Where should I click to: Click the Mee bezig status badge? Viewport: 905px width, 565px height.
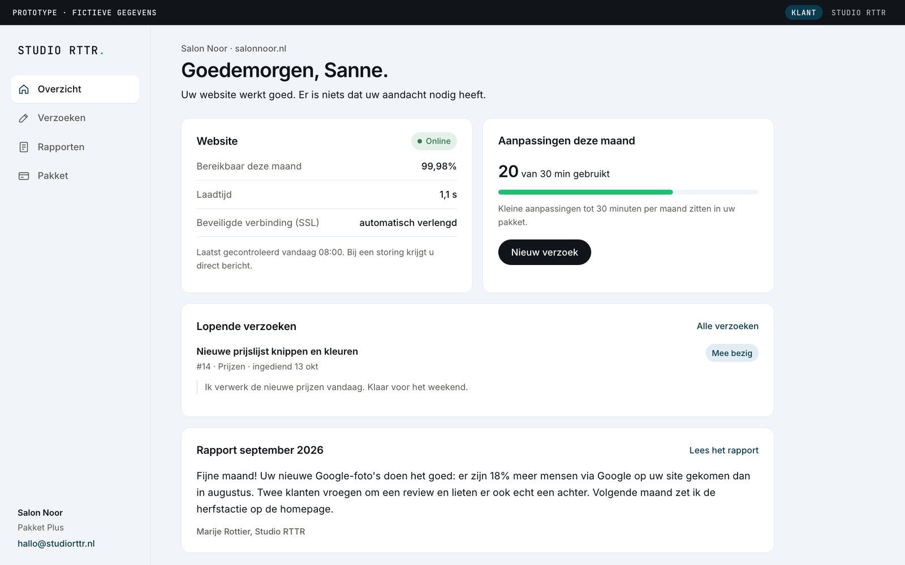(732, 353)
